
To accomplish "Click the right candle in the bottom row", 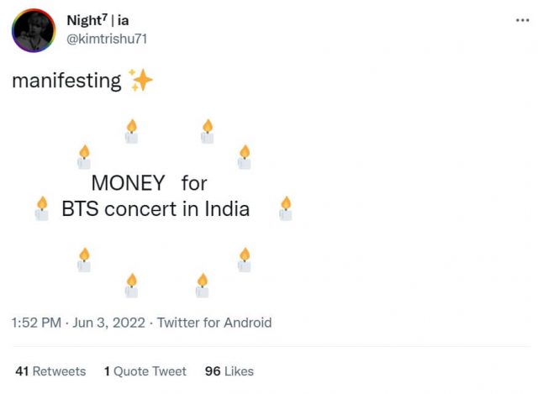I will (x=202, y=286).
